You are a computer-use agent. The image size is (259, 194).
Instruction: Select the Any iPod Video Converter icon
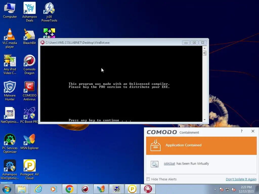point(10,64)
